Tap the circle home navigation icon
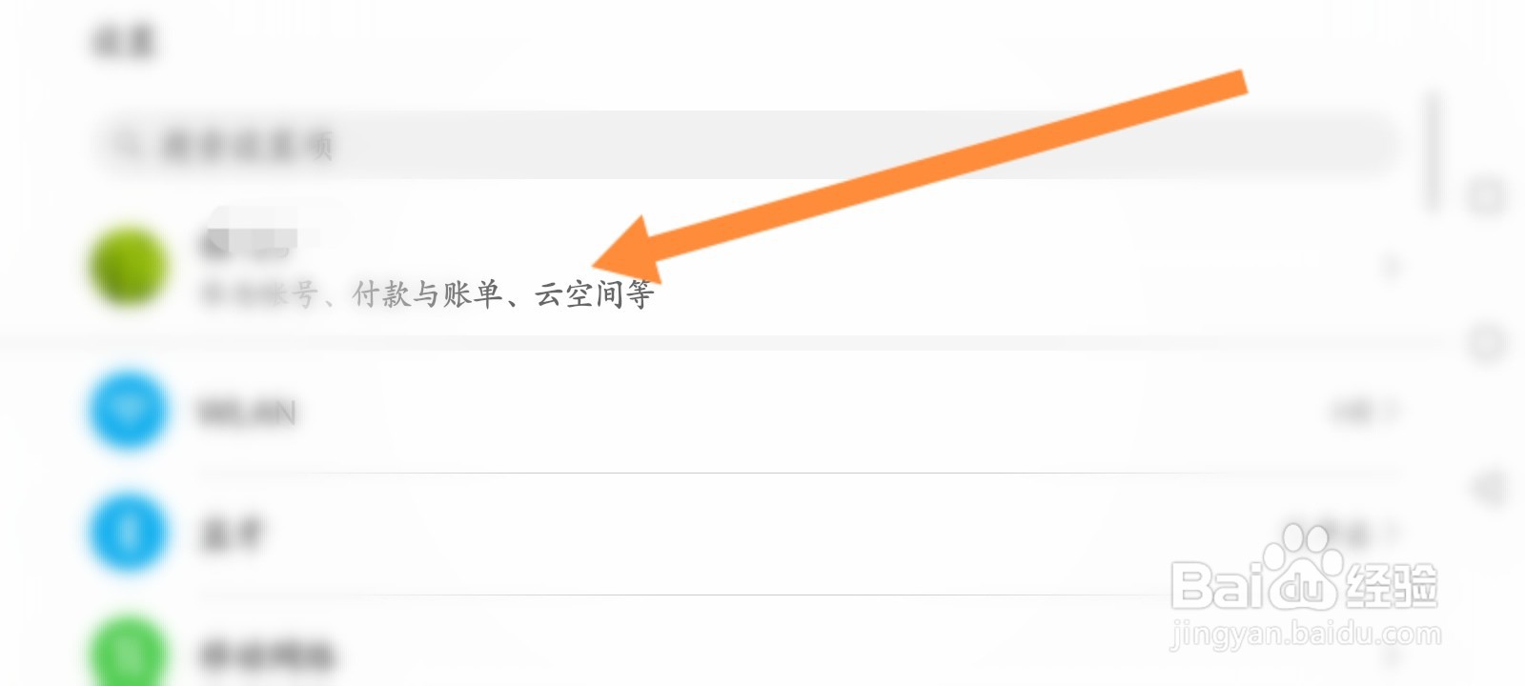Screen dimensions: 1525x686 [1487, 343]
